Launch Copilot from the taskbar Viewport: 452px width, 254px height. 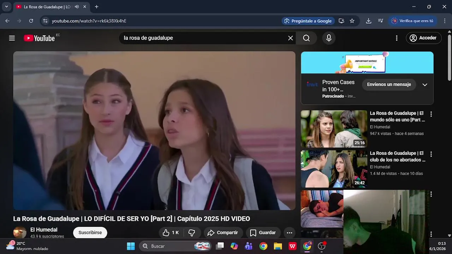click(x=234, y=246)
